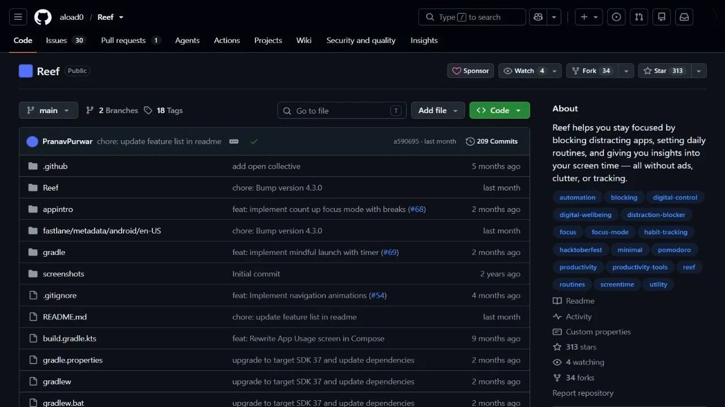Click the gradlew file icon
This screenshot has height=407, width=725.
33,381
